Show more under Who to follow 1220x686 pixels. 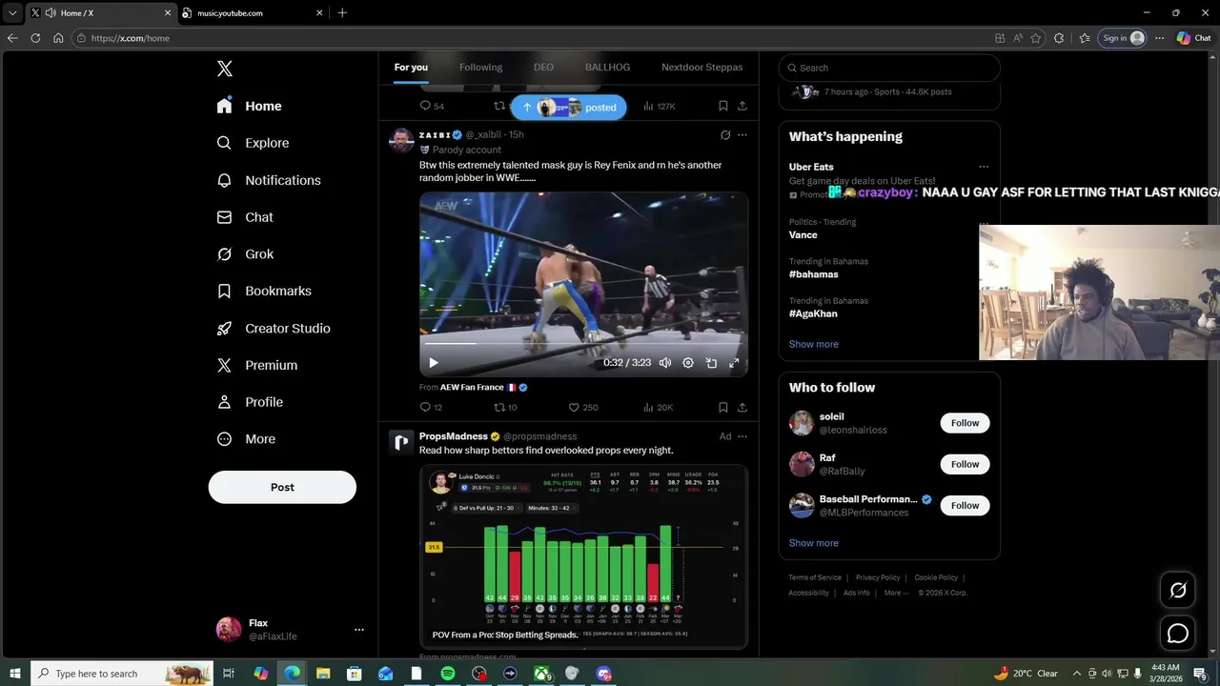pos(814,543)
